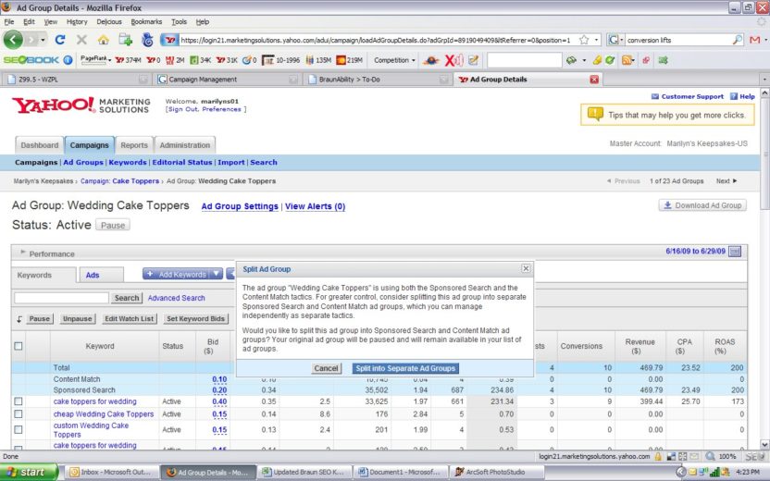Open the Inbox - Microsoft Outlook taskbar item
770x481 pixels.
[112, 472]
